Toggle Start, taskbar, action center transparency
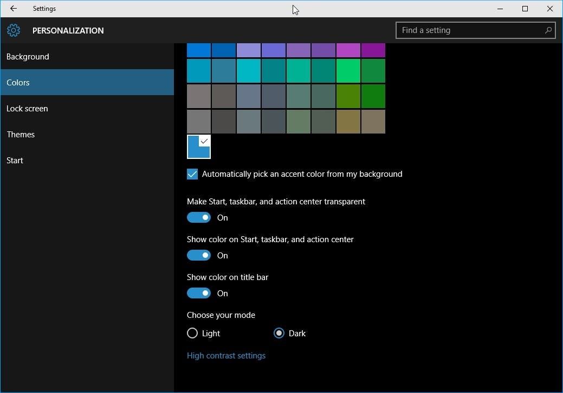The image size is (563, 393). click(x=198, y=217)
